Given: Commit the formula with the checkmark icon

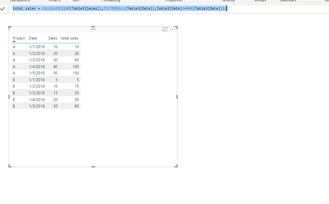Looking at the screenshot, I should click(3, 9).
